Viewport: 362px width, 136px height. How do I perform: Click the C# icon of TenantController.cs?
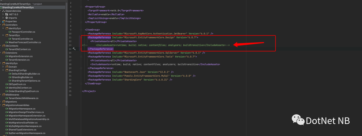(10, 39)
